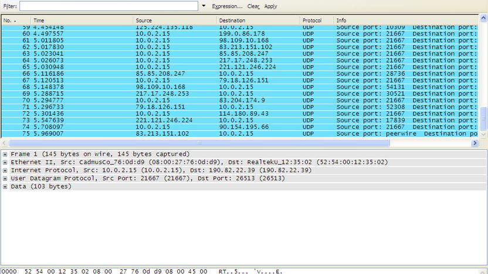The height and width of the screenshot is (274, 488).
Task: Select packet 68 from 98.109.10.168
Action: [x=240, y=87]
